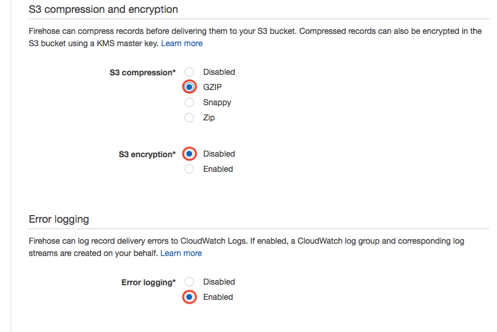The height and width of the screenshot is (332, 497).
Task: Click the 'Snappy' option label text
Action: 217,102
